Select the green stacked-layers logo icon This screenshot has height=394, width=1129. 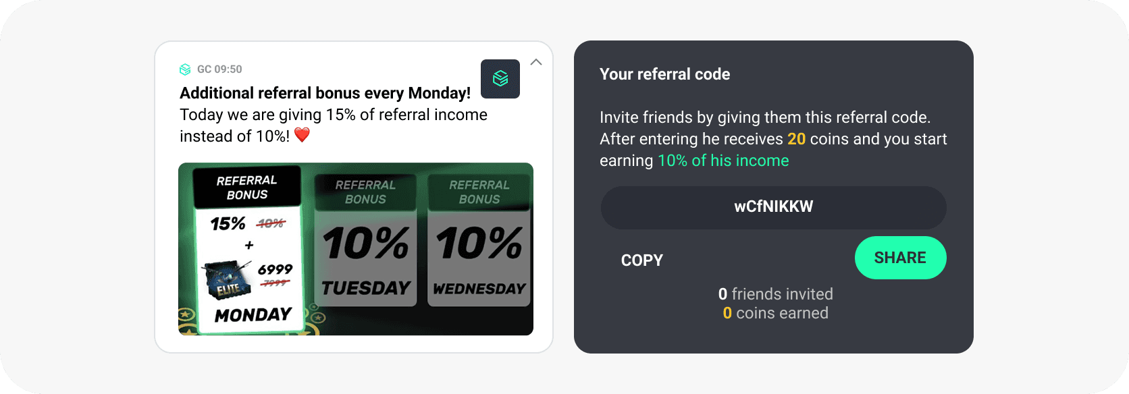click(500, 78)
